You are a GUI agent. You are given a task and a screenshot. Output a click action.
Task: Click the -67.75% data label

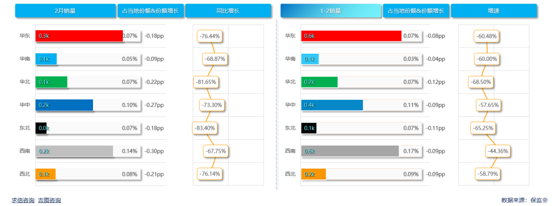coord(215,151)
